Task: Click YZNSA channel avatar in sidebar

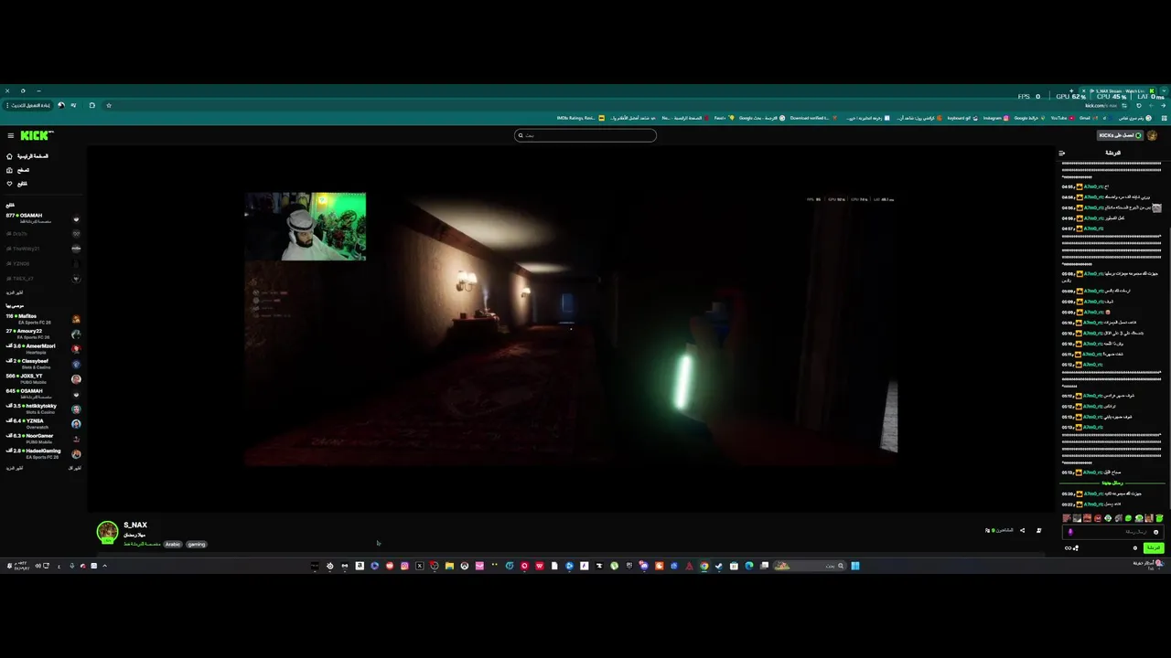Action: [76, 424]
